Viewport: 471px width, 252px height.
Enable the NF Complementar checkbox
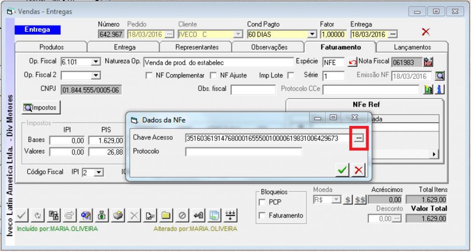(149, 75)
